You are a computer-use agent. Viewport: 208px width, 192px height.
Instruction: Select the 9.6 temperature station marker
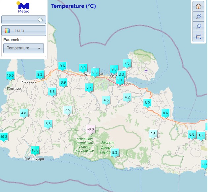[x=62, y=66]
